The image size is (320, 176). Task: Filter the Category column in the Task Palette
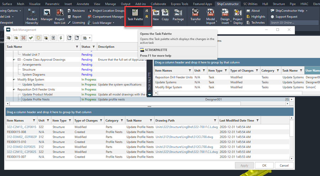pyautogui.click(x=278, y=71)
